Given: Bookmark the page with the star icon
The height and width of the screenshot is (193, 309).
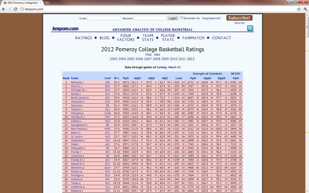Looking at the screenshot, I should click(299, 9).
